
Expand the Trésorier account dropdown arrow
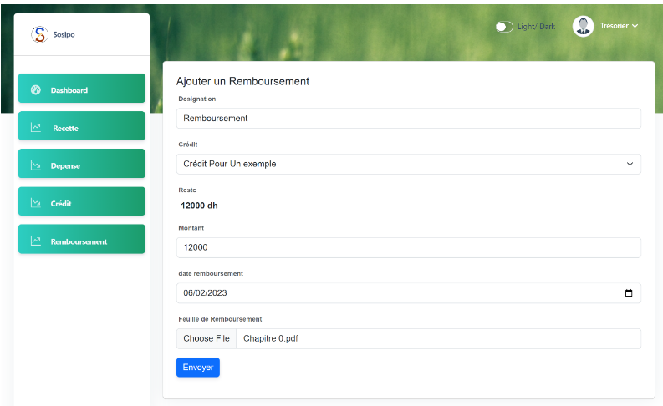(635, 26)
